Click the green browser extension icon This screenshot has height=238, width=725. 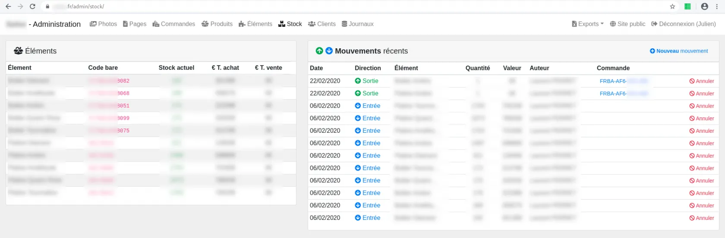click(688, 6)
